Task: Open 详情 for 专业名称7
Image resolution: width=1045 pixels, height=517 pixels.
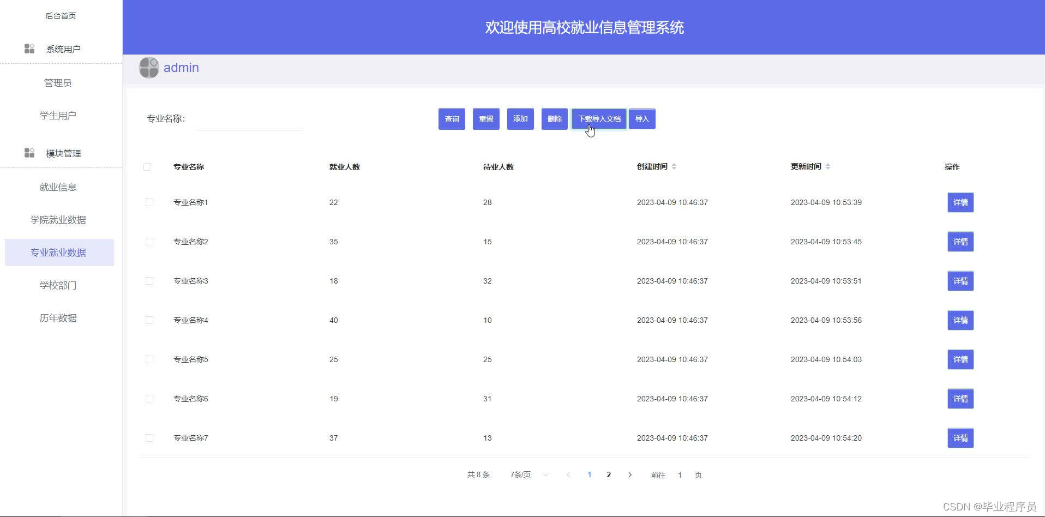Action: (x=960, y=438)
